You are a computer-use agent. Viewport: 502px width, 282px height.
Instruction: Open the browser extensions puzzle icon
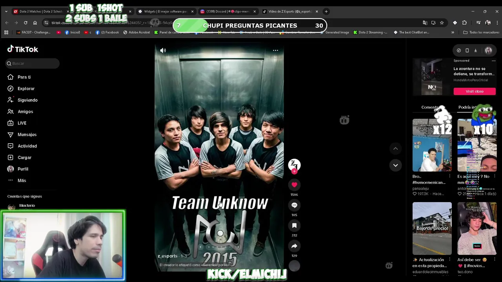pyautogui.click(x=464, y=23)
